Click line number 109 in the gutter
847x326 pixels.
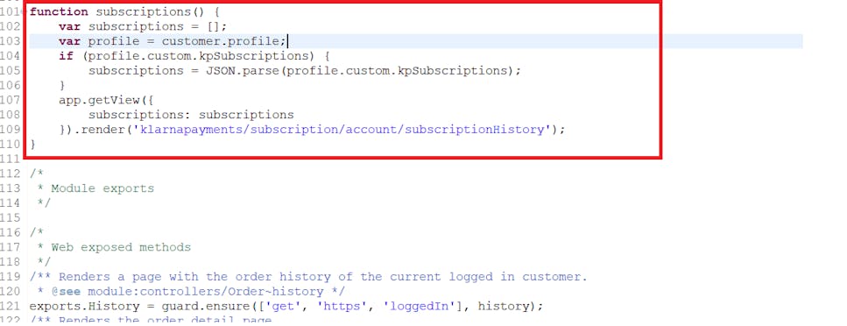pyautogui.click(x=11, y=129)
